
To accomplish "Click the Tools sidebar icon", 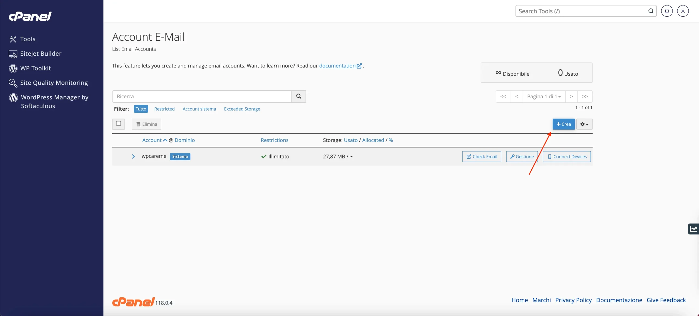I will pos(13,39).
